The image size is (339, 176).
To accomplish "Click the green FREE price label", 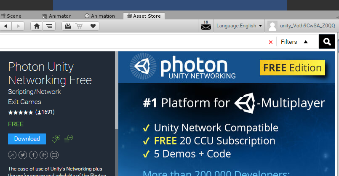I will [16, 124].
